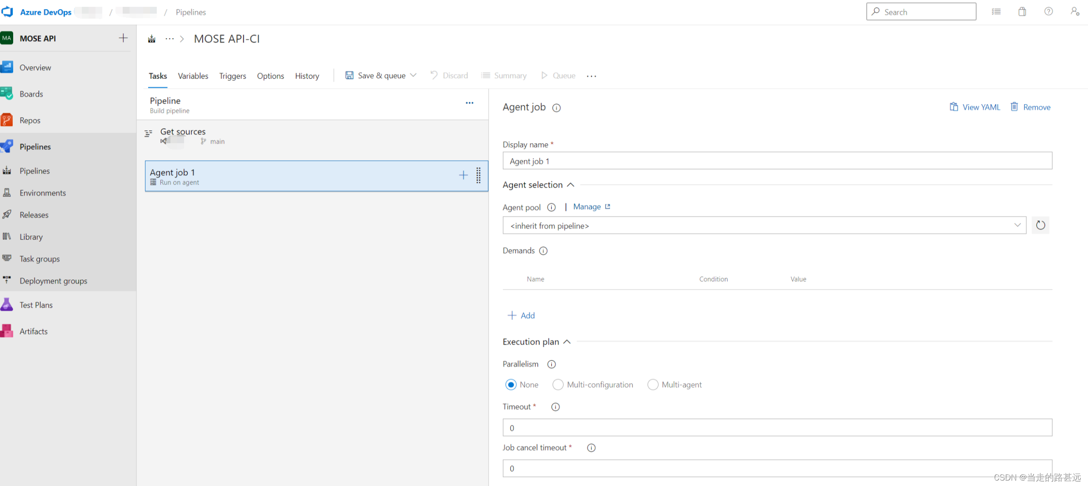The image size is (1088, 486).
Task: Collapse the Agent selection section
Action: coord(571,185)
